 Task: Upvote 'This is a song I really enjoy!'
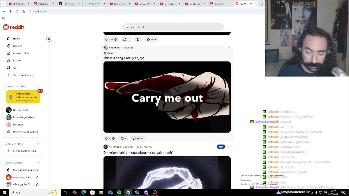coord(106,139)
